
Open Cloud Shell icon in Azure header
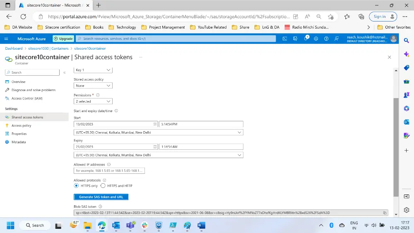point(285,38)
